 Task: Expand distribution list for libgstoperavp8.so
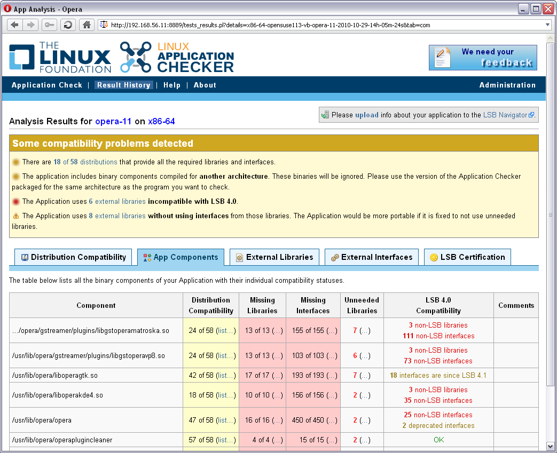point(226,355)
